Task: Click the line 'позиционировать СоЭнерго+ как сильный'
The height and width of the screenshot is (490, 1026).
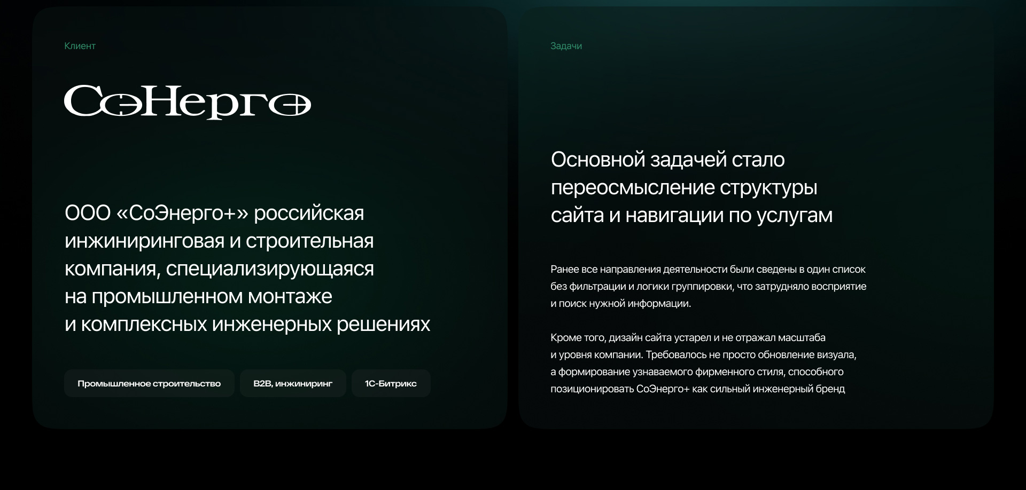Action: [697, 389]
